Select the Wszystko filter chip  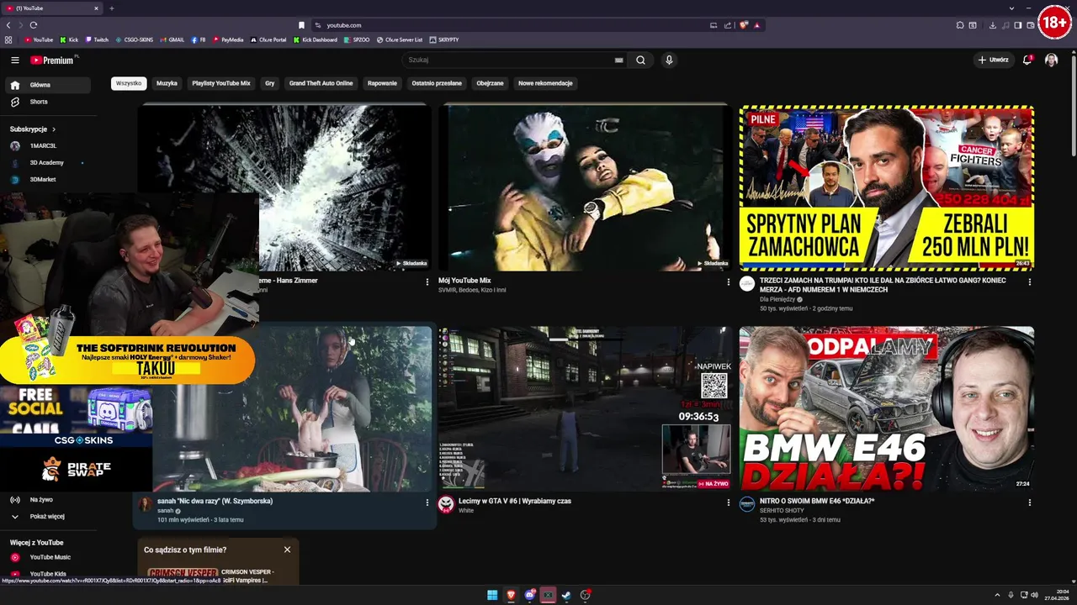(x=129, y=83)
